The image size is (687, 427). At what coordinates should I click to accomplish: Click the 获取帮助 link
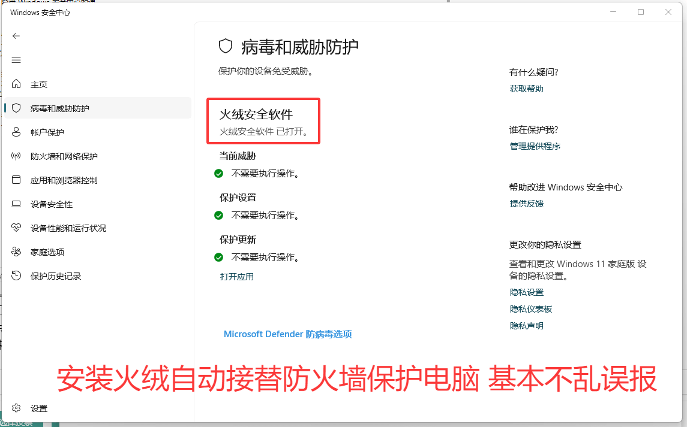tap(526, 89)
